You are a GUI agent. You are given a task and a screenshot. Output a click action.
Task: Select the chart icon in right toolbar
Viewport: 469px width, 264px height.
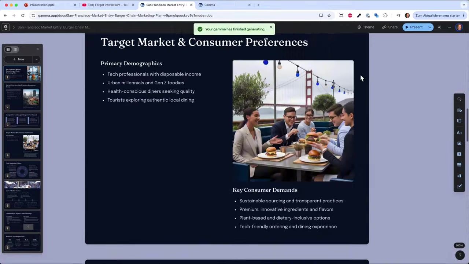tap(459, 176)
